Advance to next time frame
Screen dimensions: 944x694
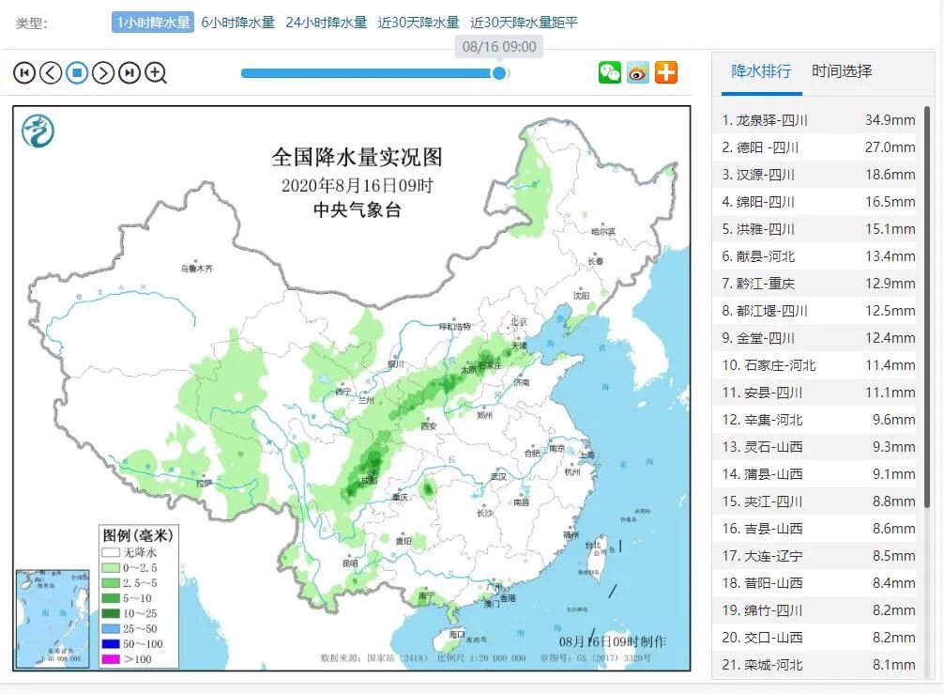click(103, 73)
